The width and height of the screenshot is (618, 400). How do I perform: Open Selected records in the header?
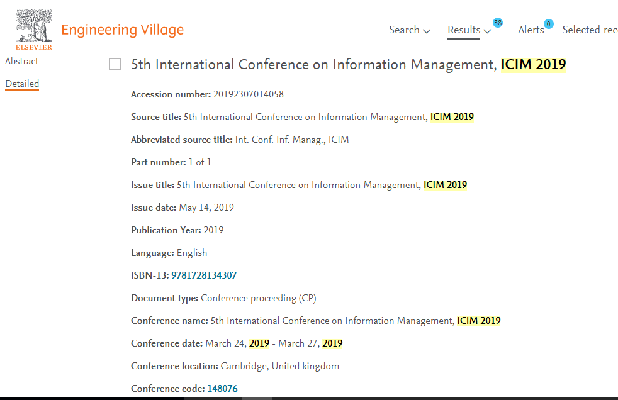(x=590, y=30)
